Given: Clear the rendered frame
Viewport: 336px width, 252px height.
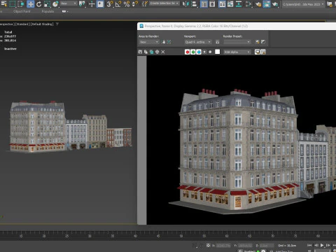Looking at the screenshot, I should pyautogui.click(x=163, y=52).
